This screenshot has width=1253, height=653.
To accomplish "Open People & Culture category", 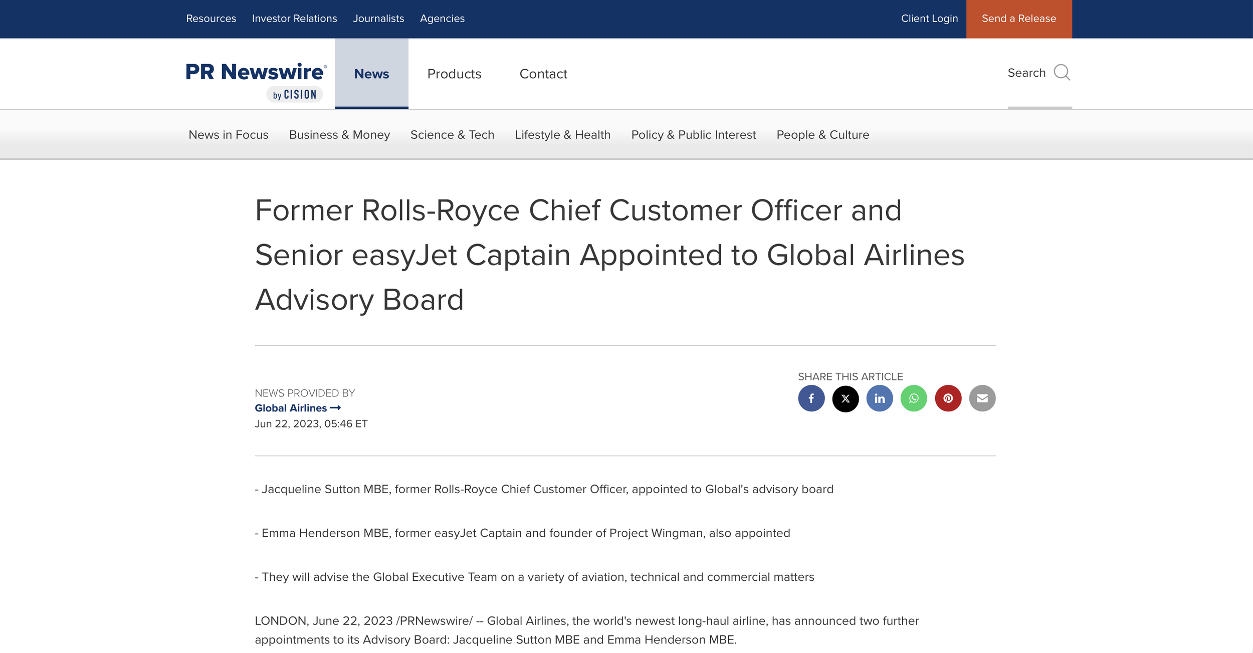I will (x=822, y=135).
